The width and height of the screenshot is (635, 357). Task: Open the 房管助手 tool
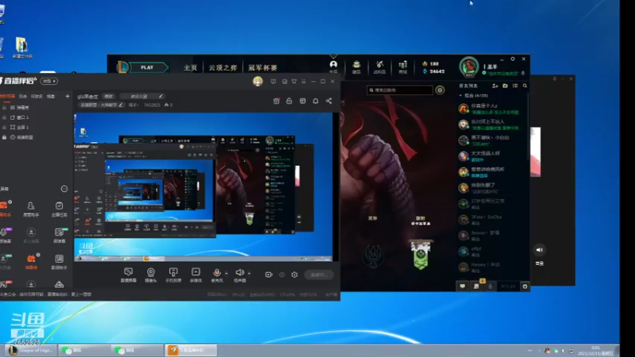point(31,209)
